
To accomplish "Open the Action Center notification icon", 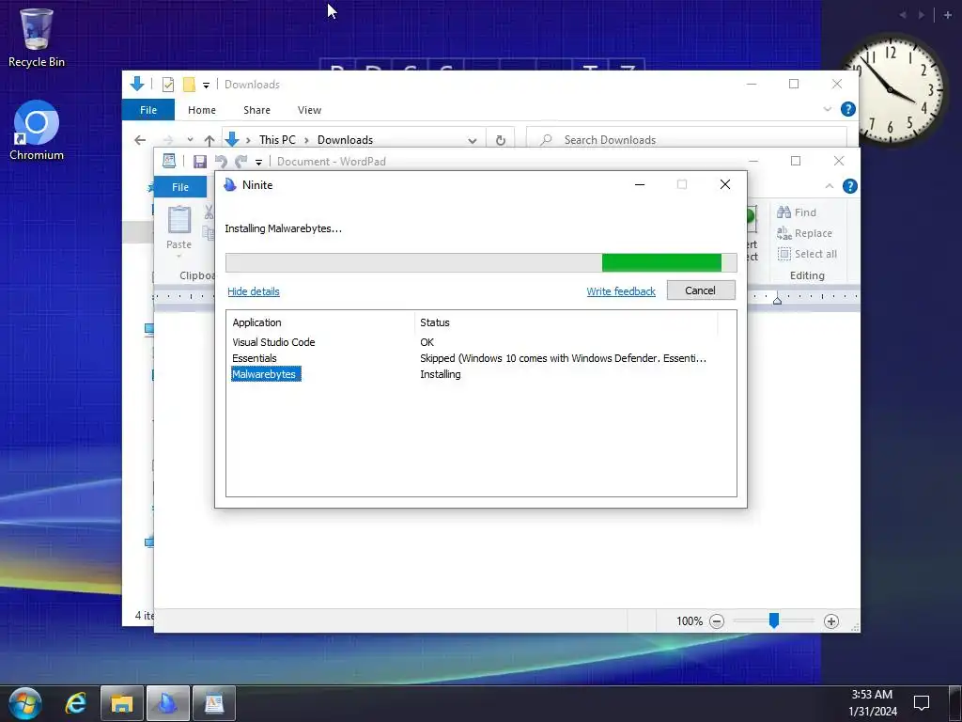I will [922, 703].
